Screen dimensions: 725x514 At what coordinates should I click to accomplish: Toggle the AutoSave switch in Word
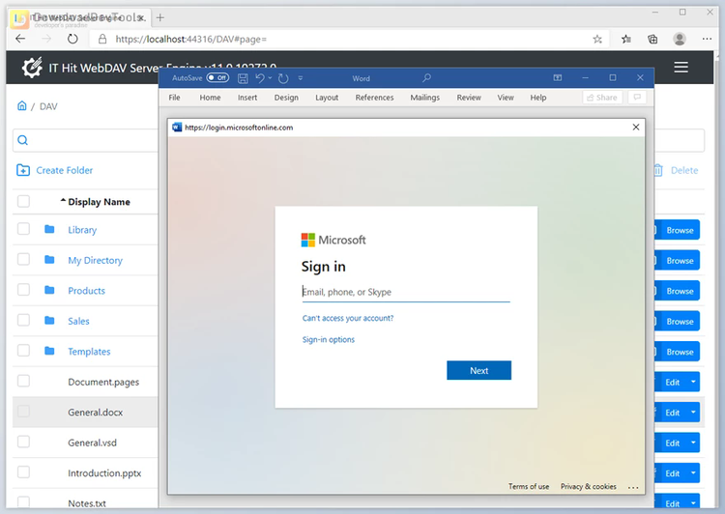[217, 77]
